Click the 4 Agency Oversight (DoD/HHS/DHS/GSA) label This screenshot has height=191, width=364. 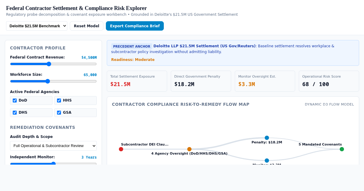point(189,154)
